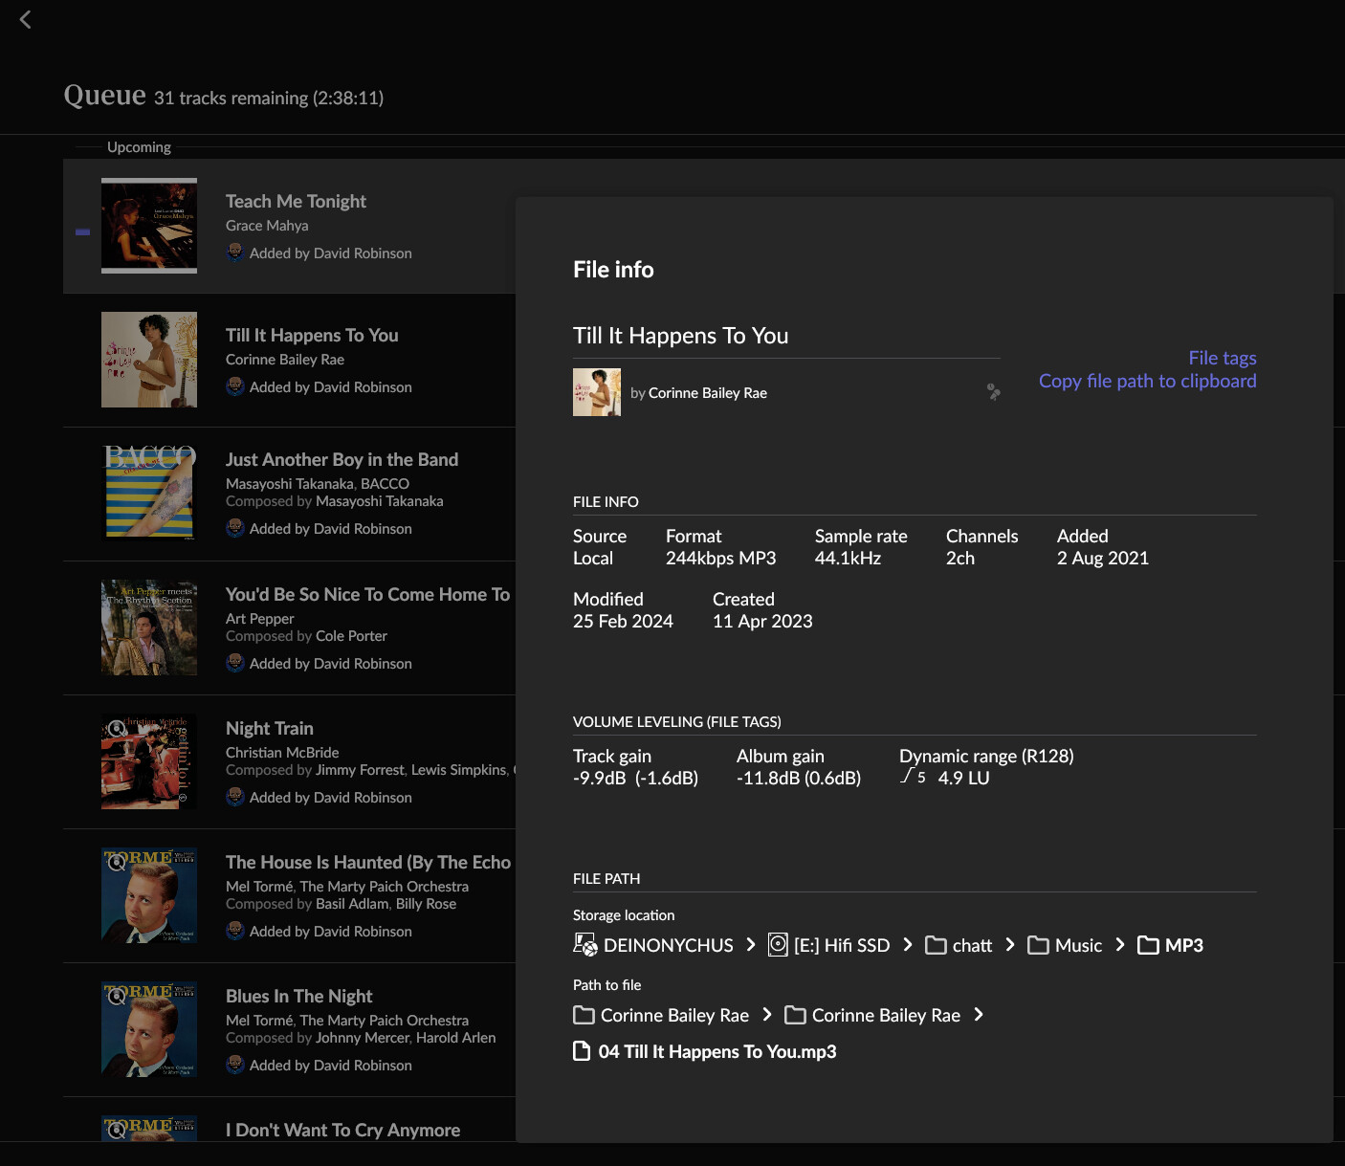Click Copy file path to clipboard
1345x1166 pixels.
pyautogui.click(x=1147, y=381)
